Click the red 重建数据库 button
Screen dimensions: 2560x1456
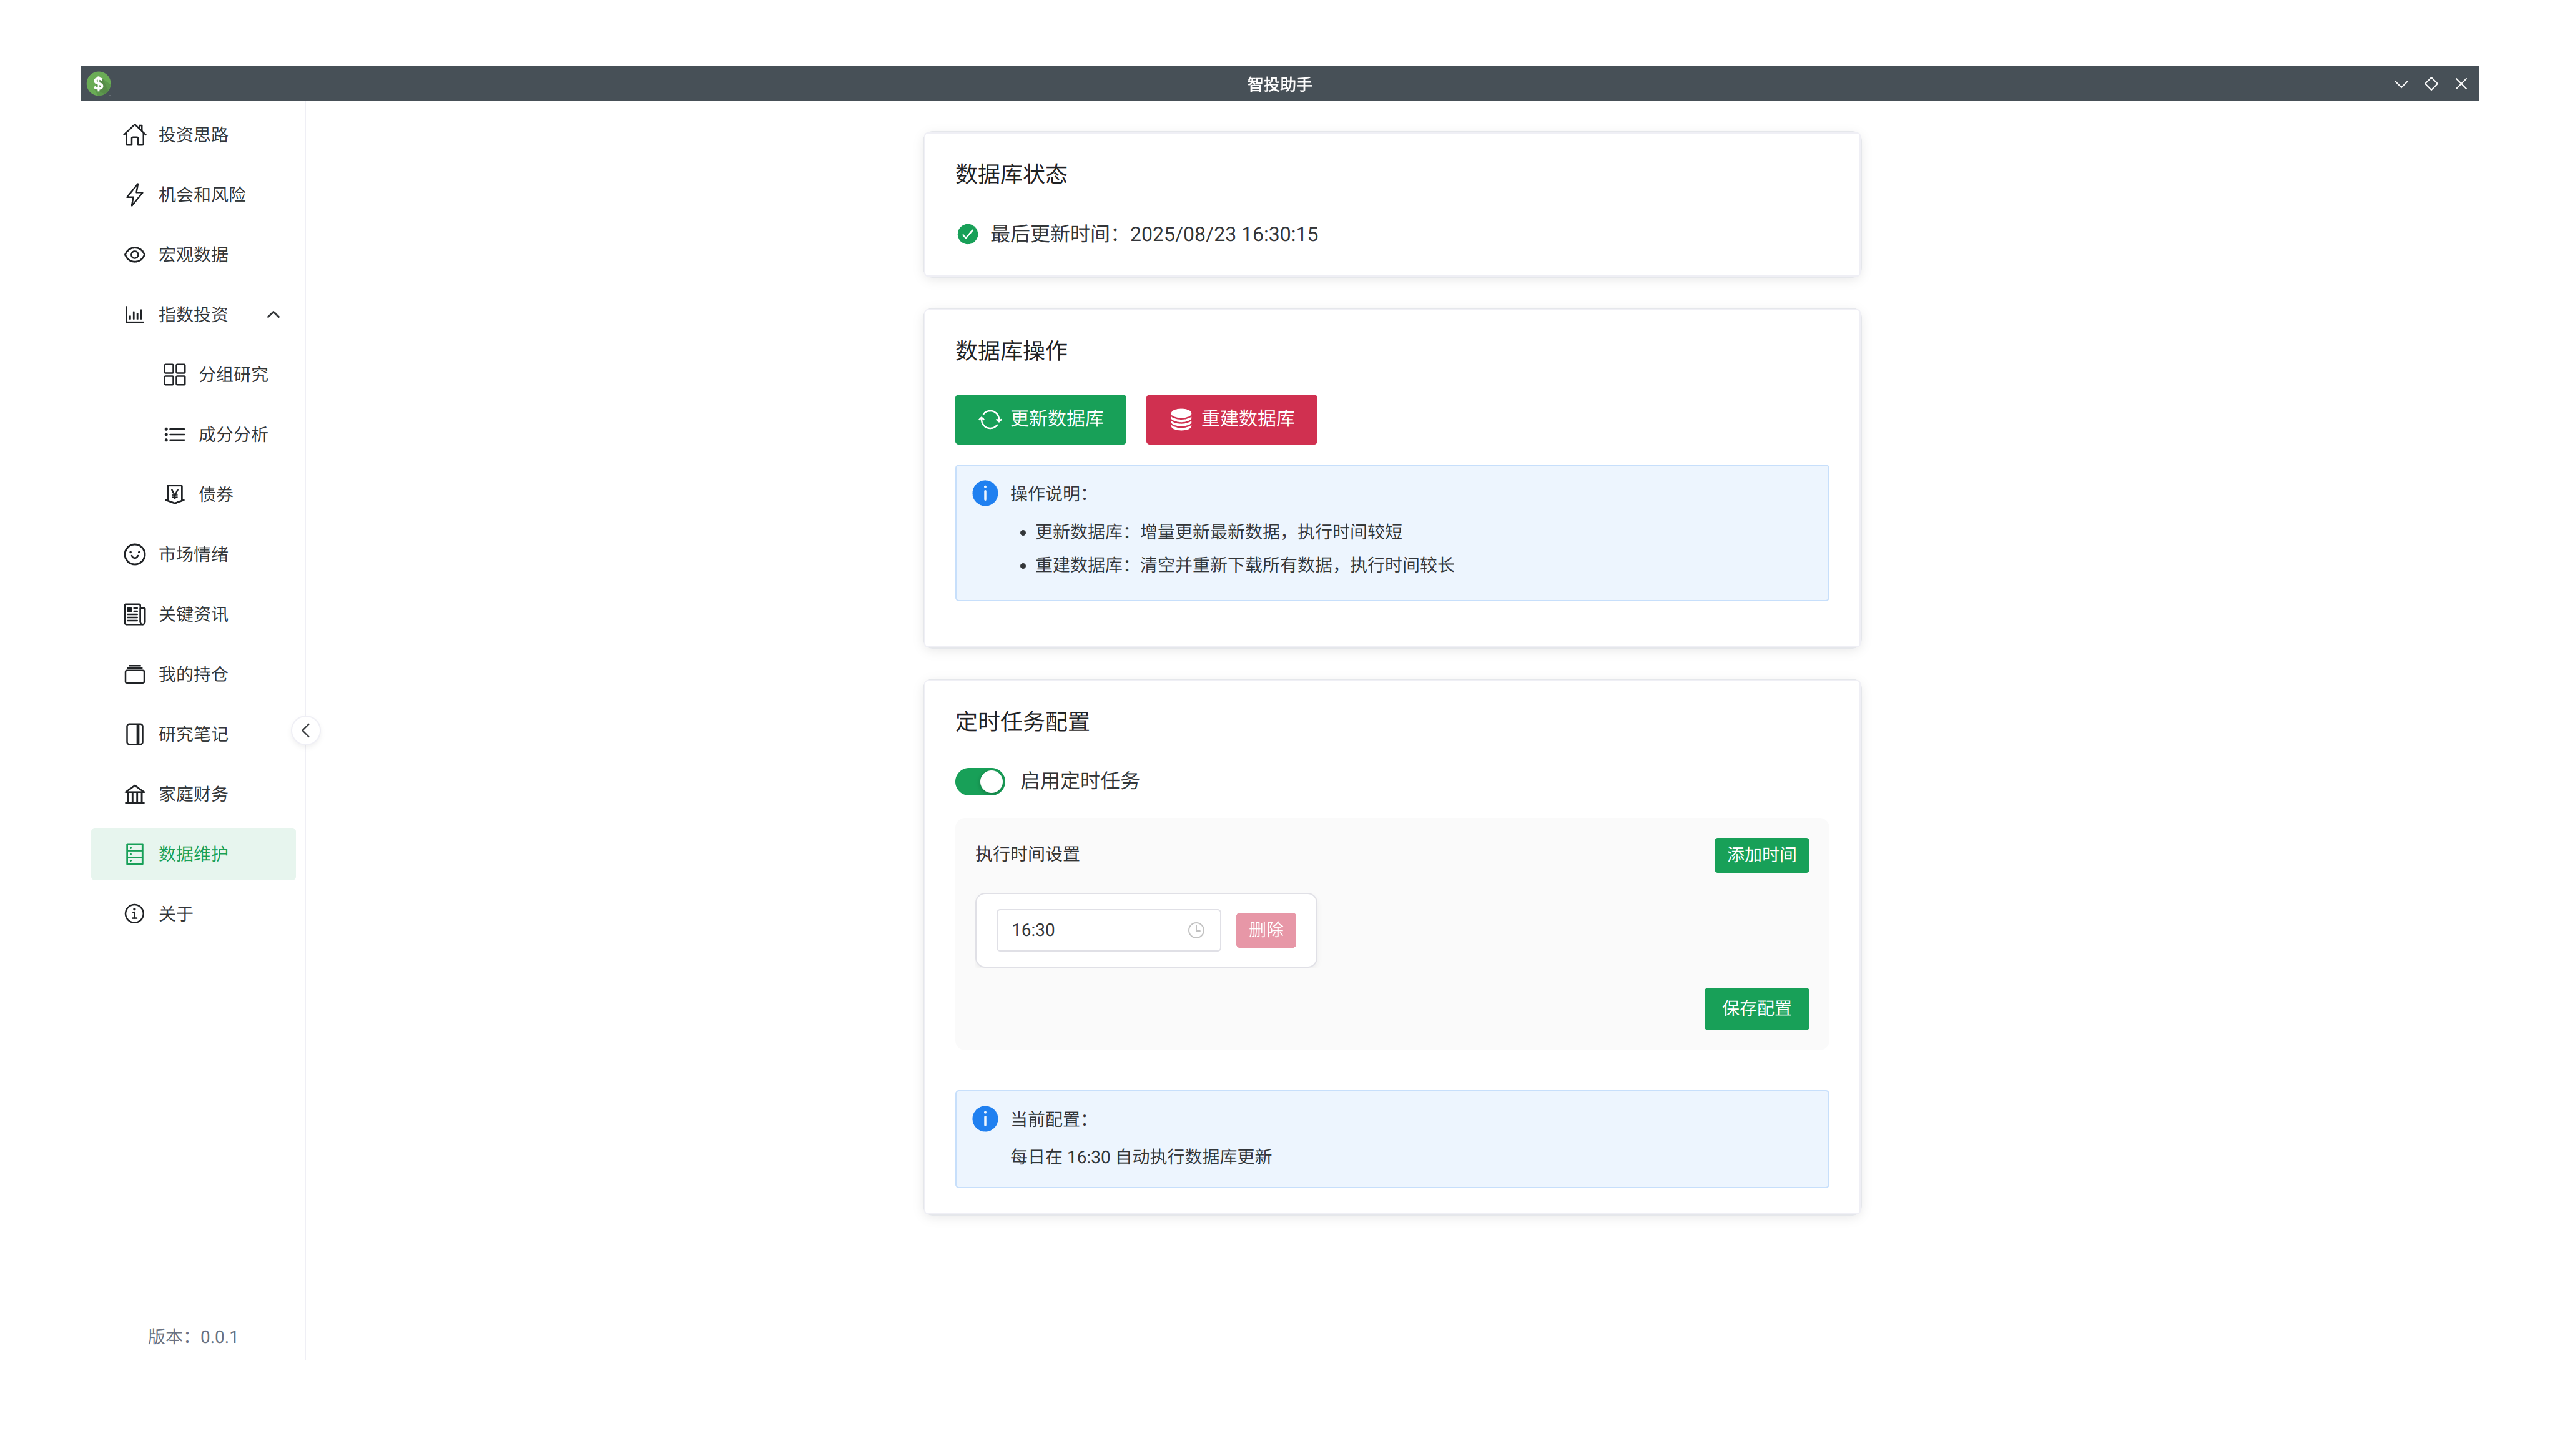pos(1231,419)
